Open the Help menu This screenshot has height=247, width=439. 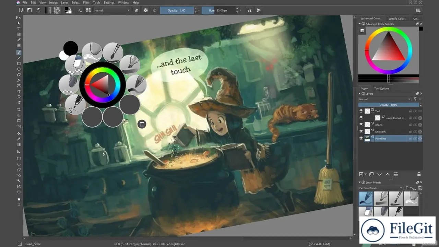click(135, 2)
